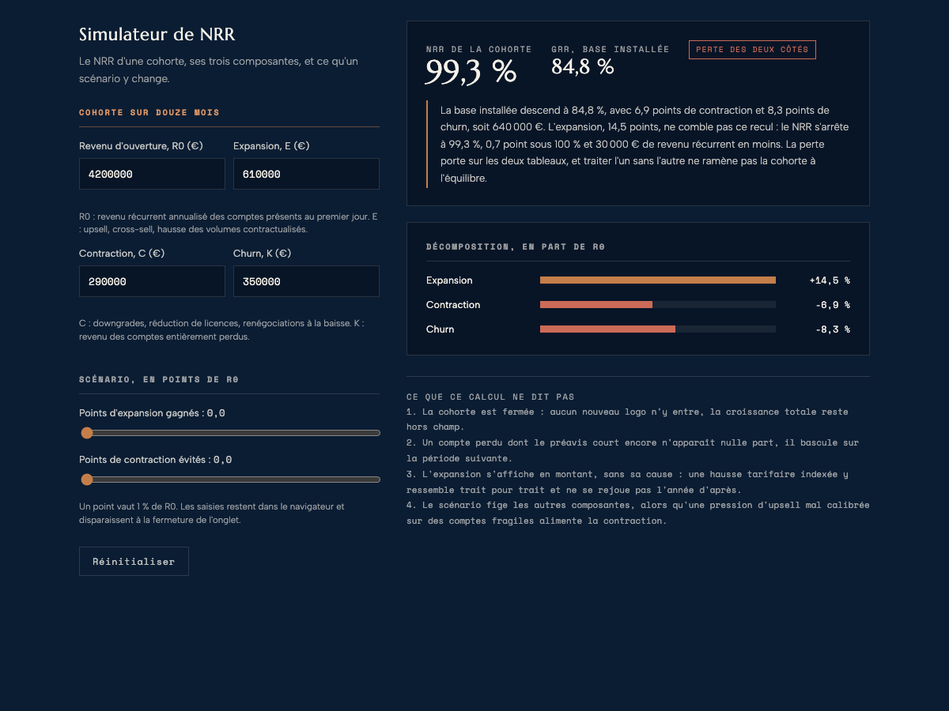Viewport: 949px width, 711px height.
Task: Click the 'Décomposition, en part de R0' heading
Action: 516,246
